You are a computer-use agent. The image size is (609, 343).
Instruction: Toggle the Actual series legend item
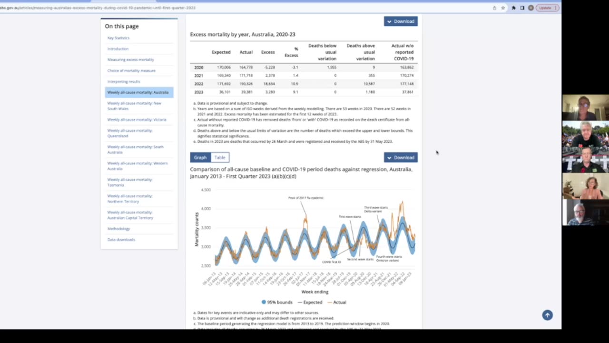(x=337, y=302)
